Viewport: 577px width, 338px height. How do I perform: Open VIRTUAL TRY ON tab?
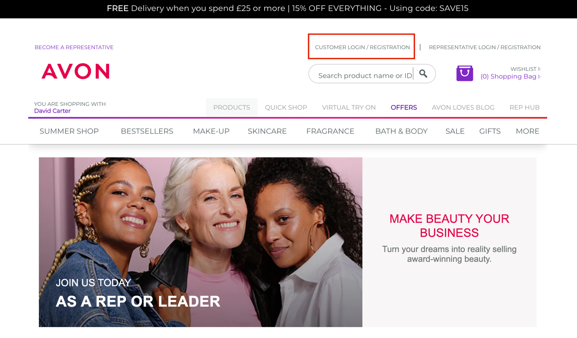point(349,107)
